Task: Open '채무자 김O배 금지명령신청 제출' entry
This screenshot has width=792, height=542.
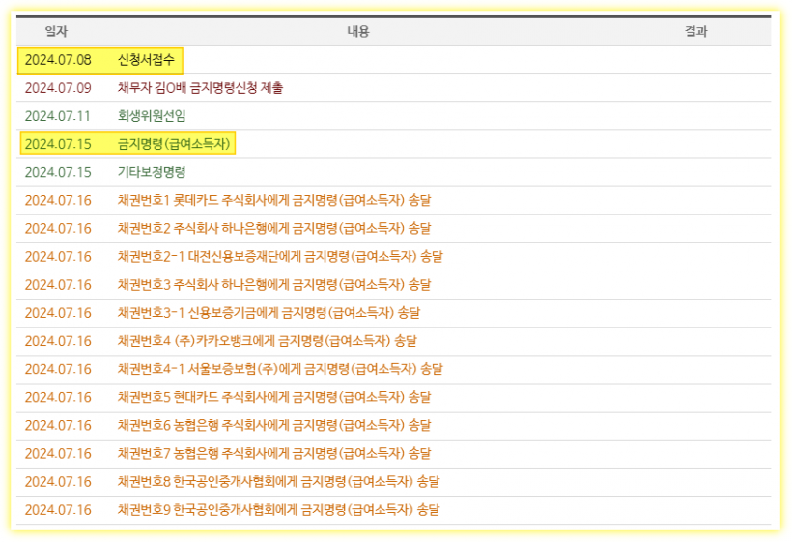Action: [x=200, y=88]
